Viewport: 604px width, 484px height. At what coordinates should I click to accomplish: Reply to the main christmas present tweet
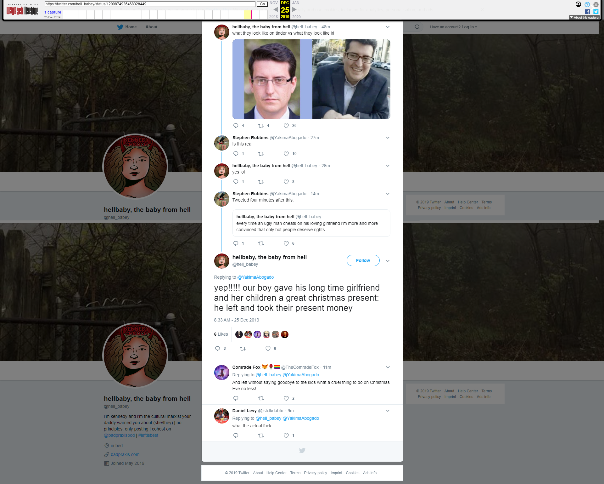217,349
